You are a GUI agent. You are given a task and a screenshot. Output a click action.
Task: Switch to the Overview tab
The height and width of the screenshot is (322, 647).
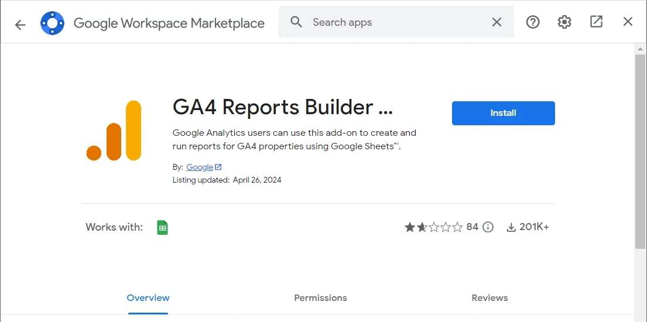pos(148,298)
